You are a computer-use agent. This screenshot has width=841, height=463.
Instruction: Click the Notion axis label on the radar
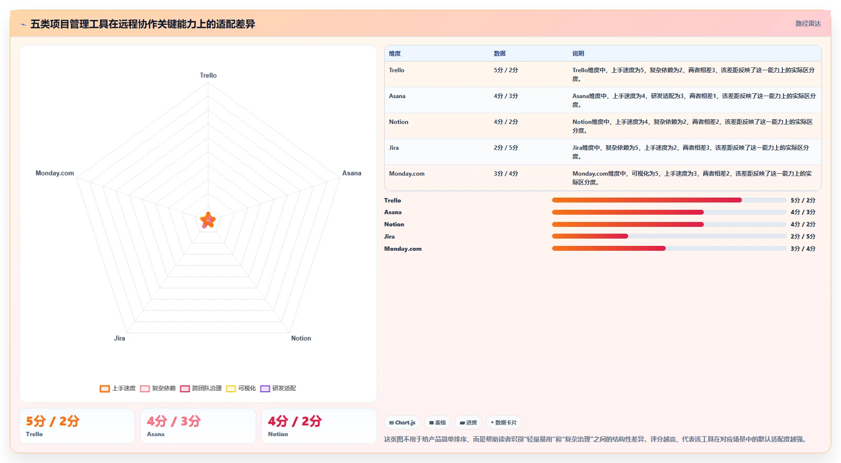pyautogui.click(x=301, y=338)
